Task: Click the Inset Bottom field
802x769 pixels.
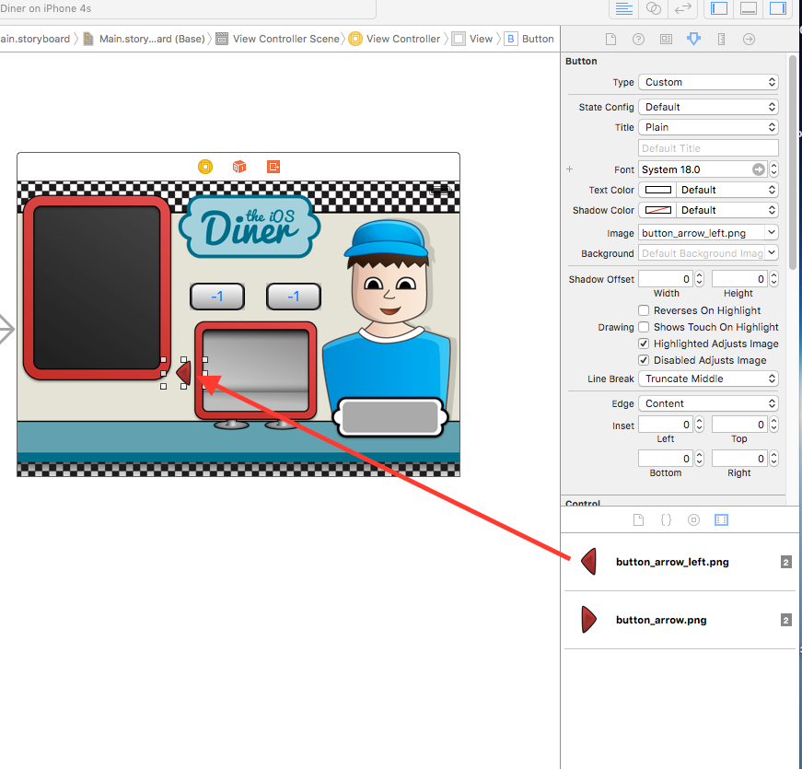Action: point(666,459)
